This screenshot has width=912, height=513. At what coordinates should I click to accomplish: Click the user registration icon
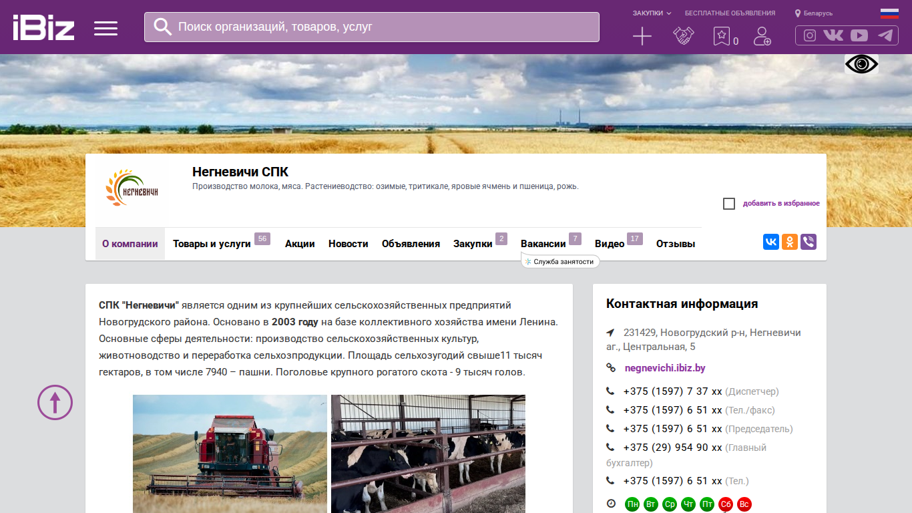pos(762,36)
